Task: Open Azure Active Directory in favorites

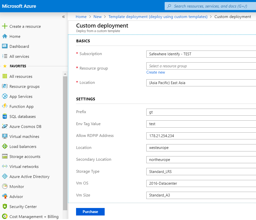Action: 29,177
